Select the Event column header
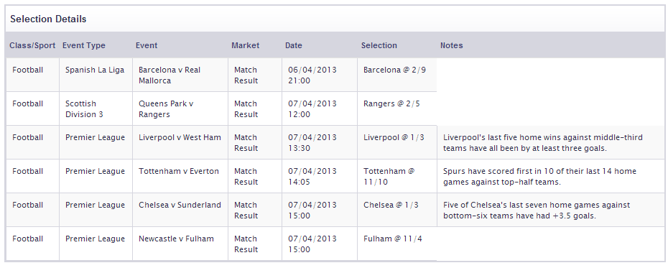 click(147, 45)
